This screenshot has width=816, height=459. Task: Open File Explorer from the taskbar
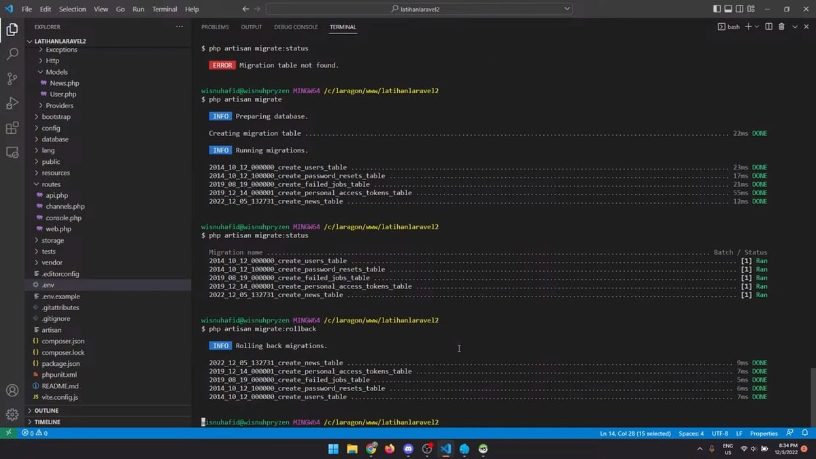[352, 449]
